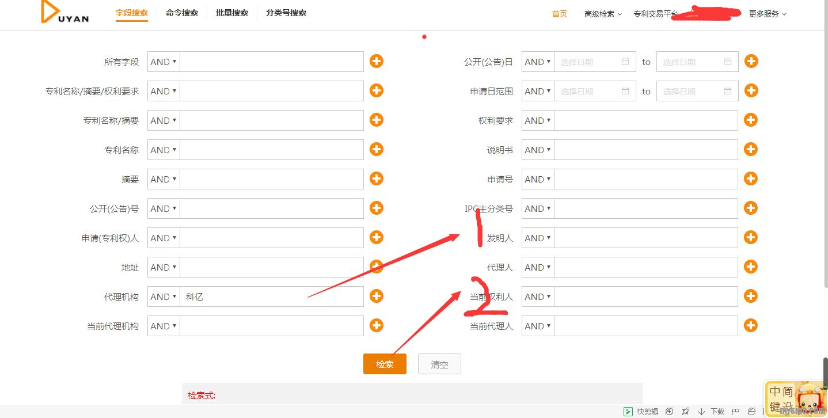Open the 分类号搜索 tab
The height and width of the screenshot is (418, 828).
[x=286, y=13]
